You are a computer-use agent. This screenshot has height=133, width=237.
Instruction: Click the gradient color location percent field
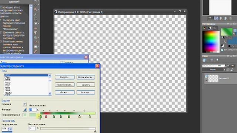pos(33,110)
